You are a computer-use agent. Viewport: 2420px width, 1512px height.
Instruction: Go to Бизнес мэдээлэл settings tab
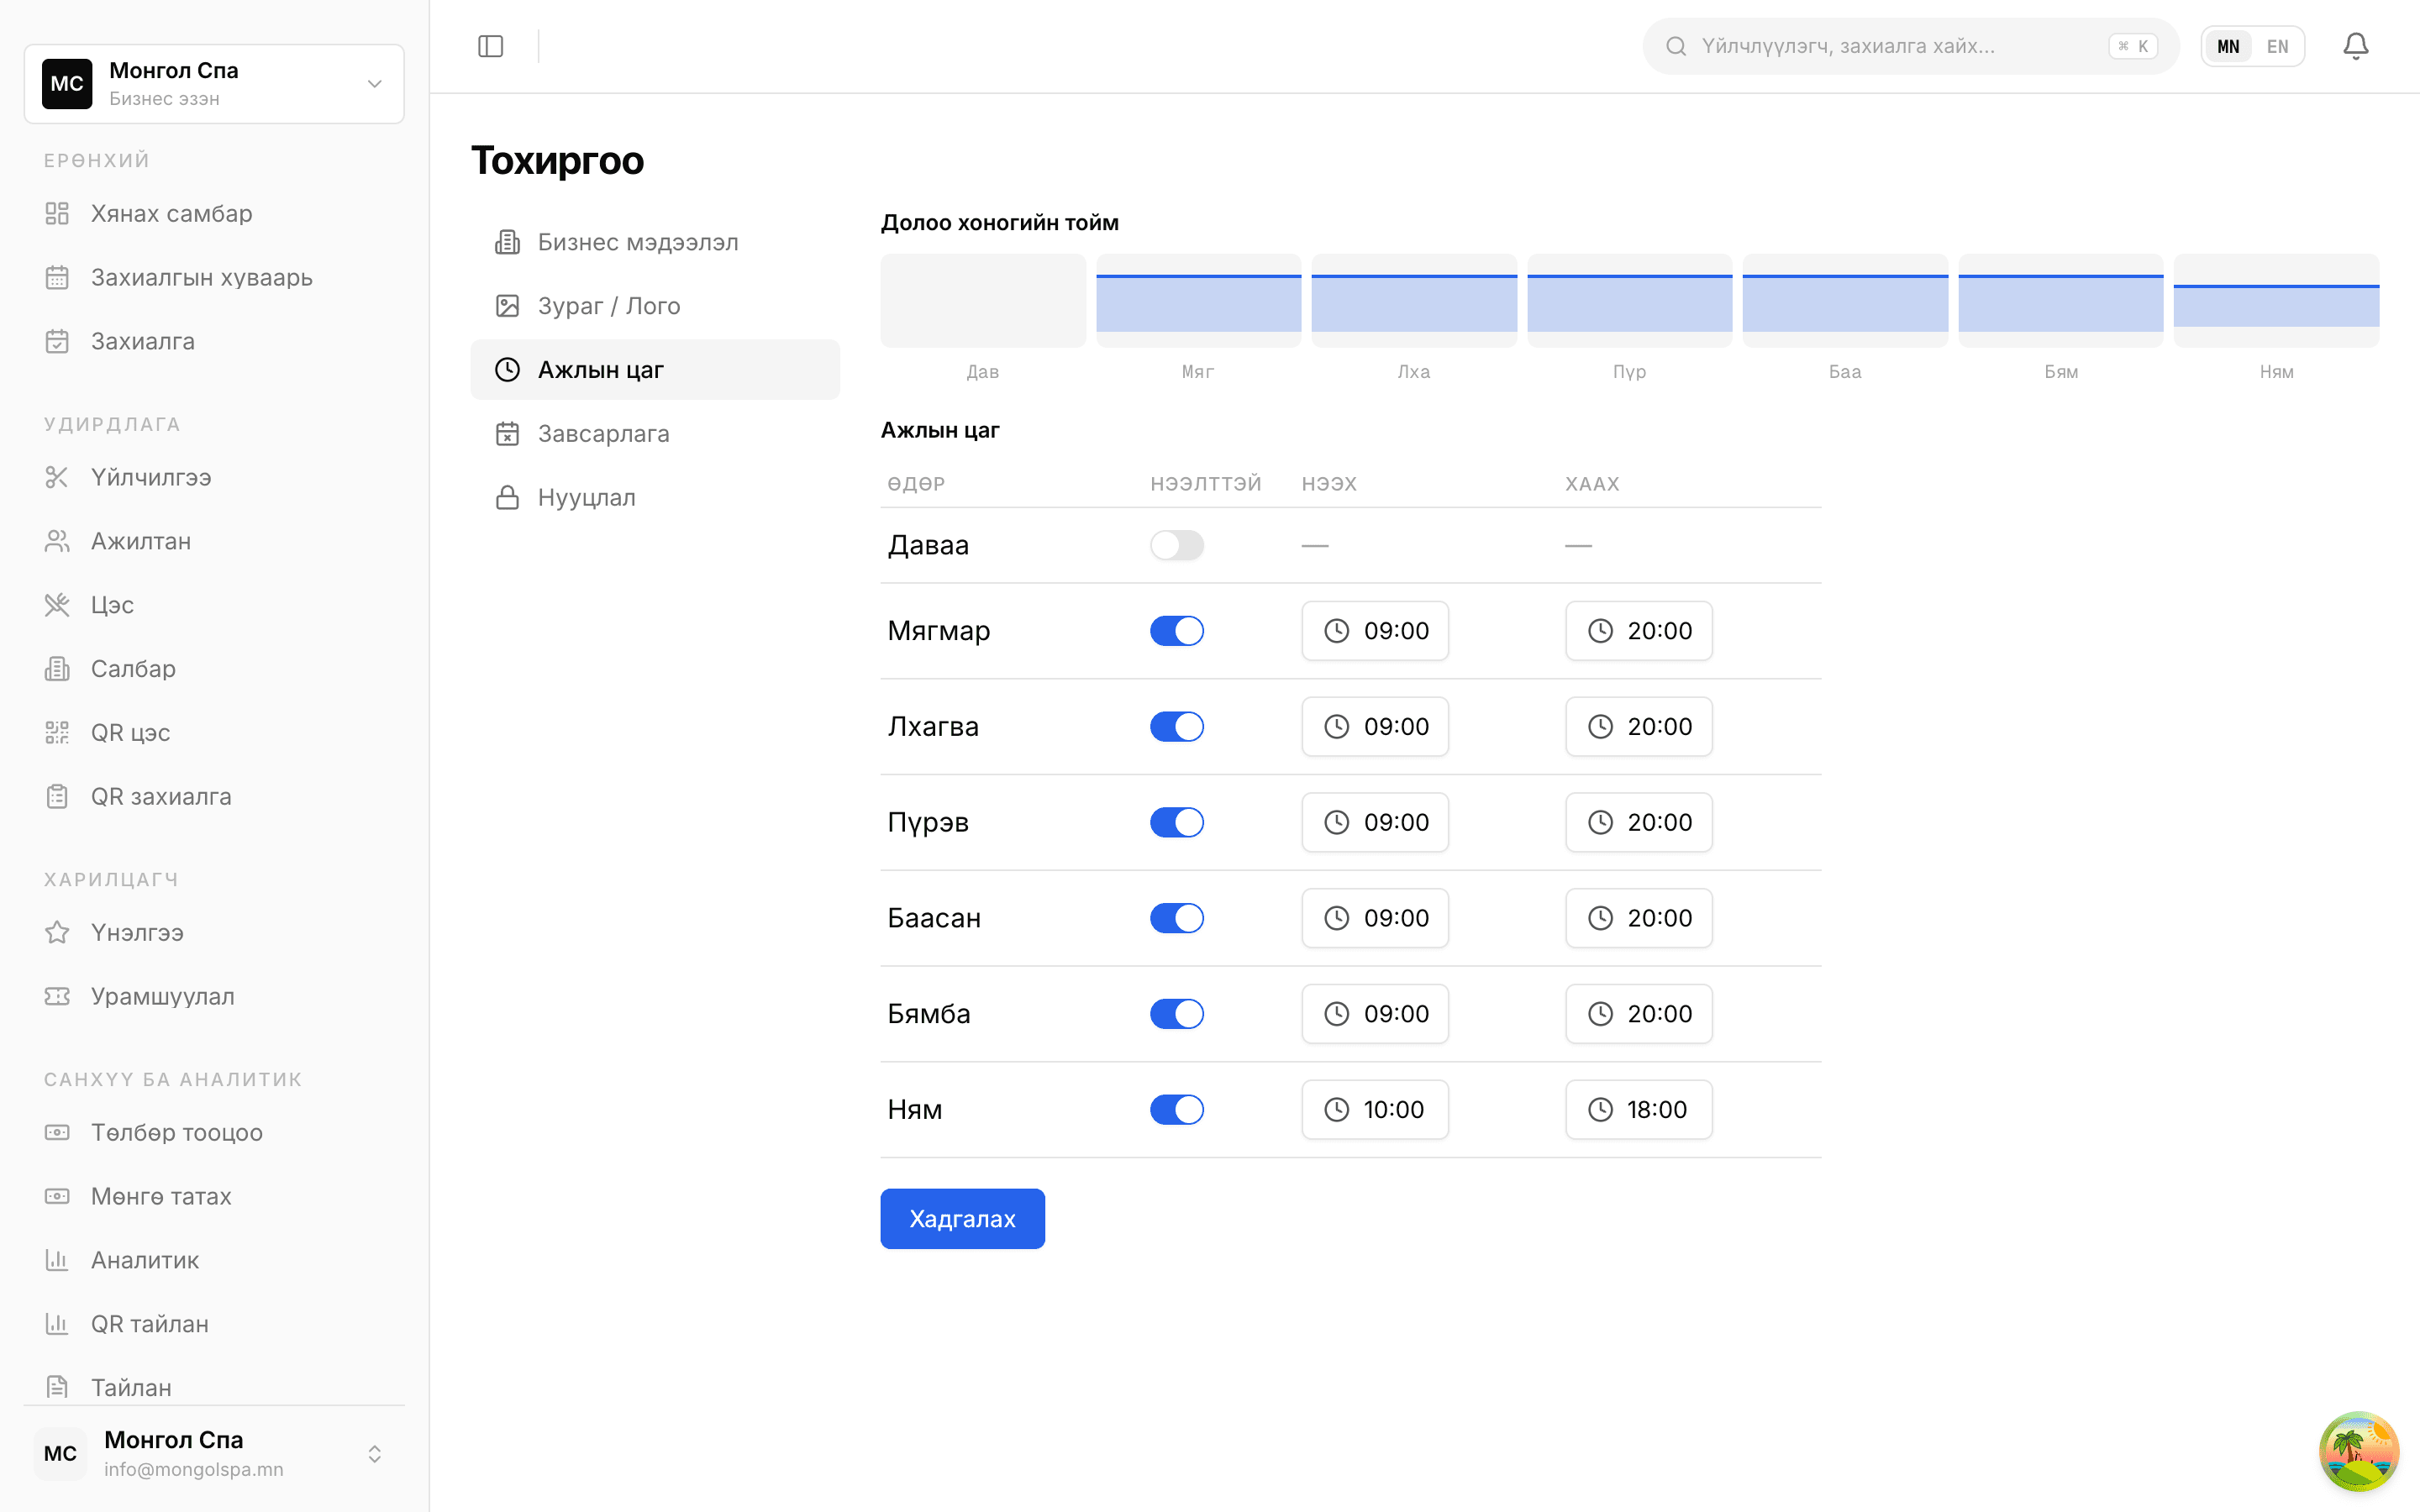click(x=655, y=242)
